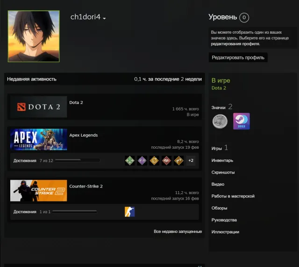Open the Работы в мастерской link
Screen dimensions: 299x267
233,196
